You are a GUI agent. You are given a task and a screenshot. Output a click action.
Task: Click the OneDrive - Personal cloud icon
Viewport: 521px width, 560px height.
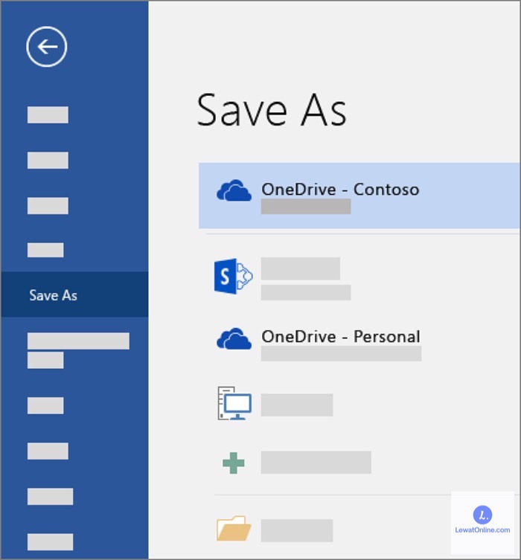(x=234, y=338)
